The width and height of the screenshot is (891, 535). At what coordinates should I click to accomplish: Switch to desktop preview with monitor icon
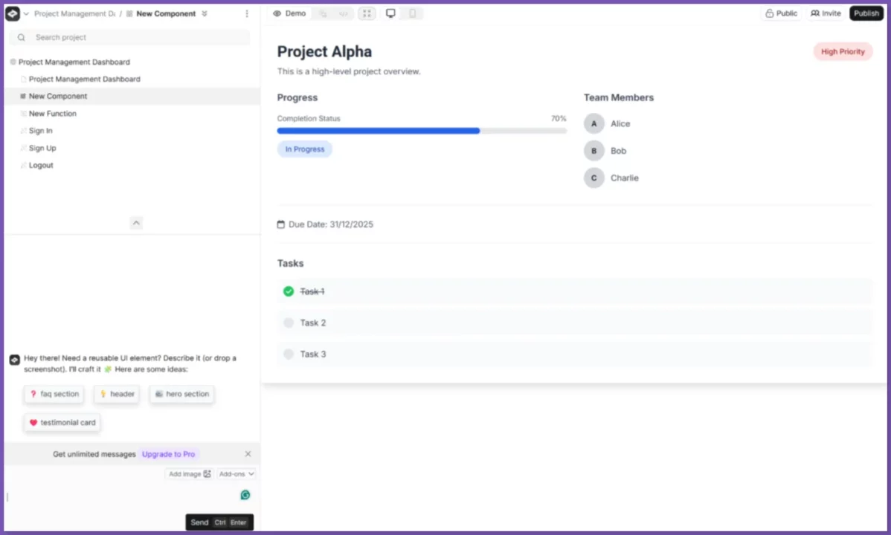click(390, 13)
